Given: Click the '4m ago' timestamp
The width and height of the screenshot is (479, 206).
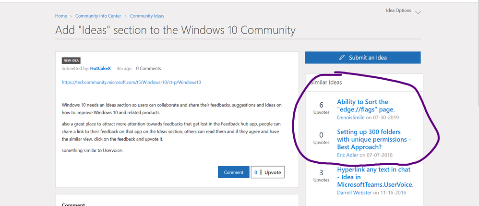Looking at the screenshot, I should 124,69.
